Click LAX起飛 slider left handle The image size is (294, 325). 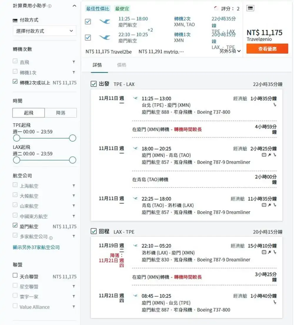tap(17, 160)
